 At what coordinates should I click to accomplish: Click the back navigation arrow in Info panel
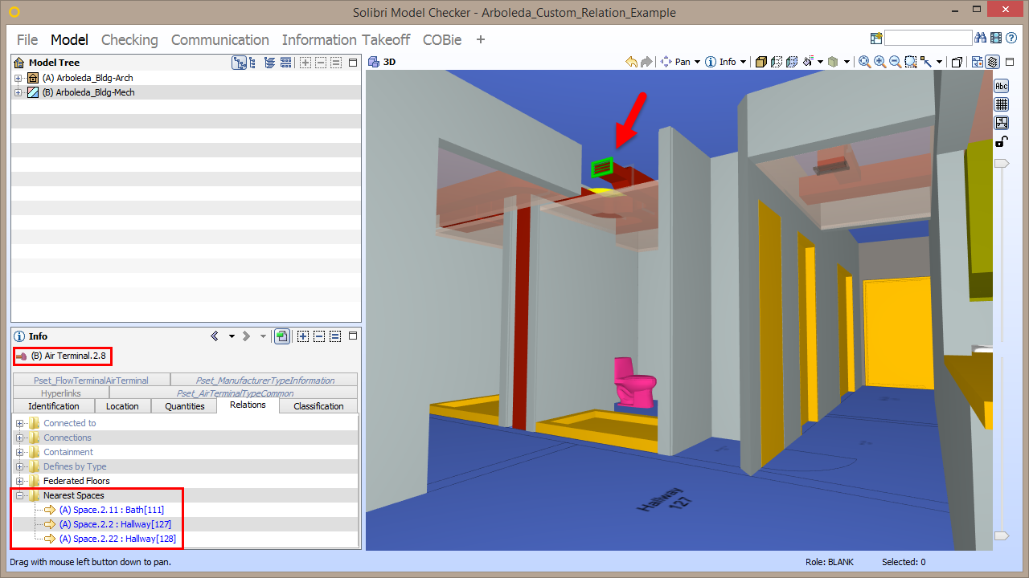(214, 336)
